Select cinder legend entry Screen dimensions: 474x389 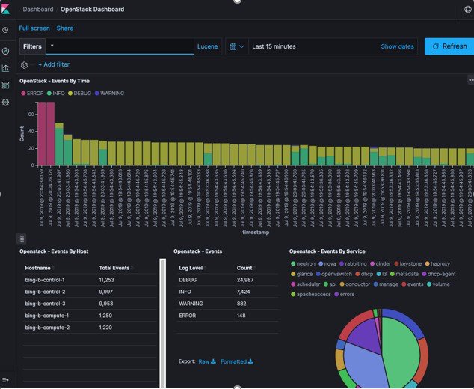381,264
